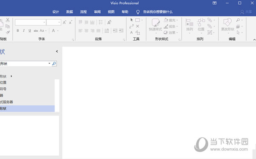Open the font size combo box
This screenshot has height=159, width=256.
pyautogui.click(x=54, y=22)
